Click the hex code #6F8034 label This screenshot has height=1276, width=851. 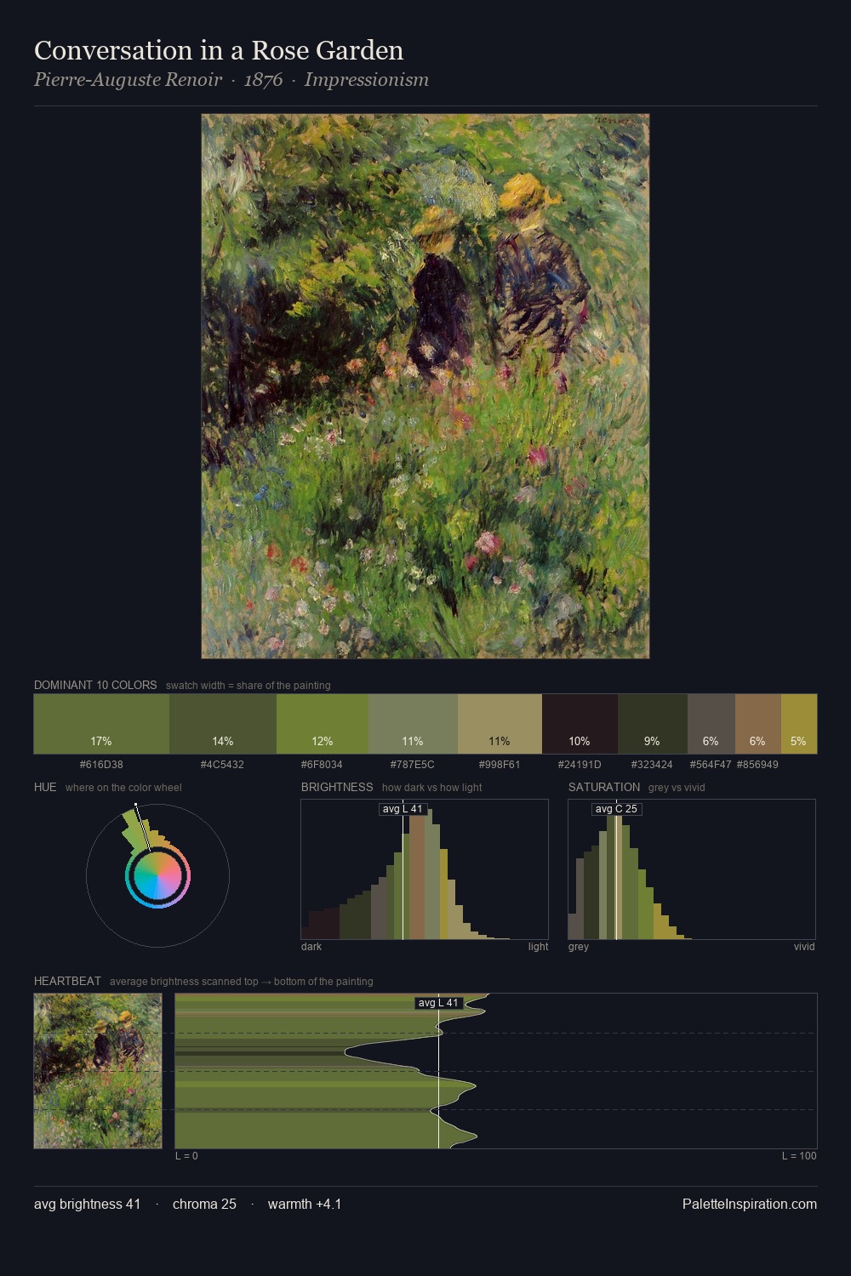(x=323, y=765)
